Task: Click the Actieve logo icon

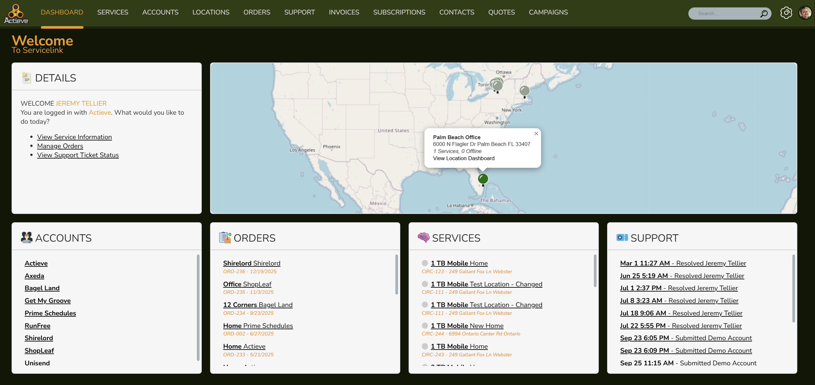Action: (16, 14)
